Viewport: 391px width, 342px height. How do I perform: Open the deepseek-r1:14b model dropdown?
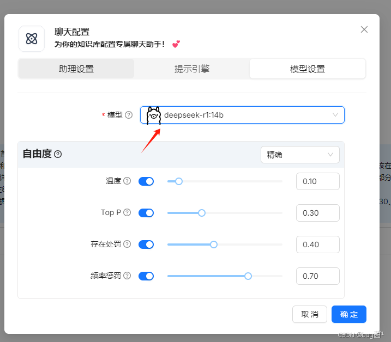coord(242,115)
